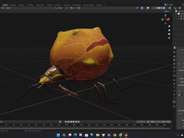The image size is (184, 138).
Task: Open the Material properties tab icon
Action: click(174, 102)
